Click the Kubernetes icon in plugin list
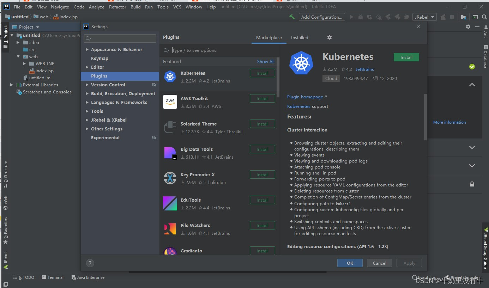 coord(170,76)
